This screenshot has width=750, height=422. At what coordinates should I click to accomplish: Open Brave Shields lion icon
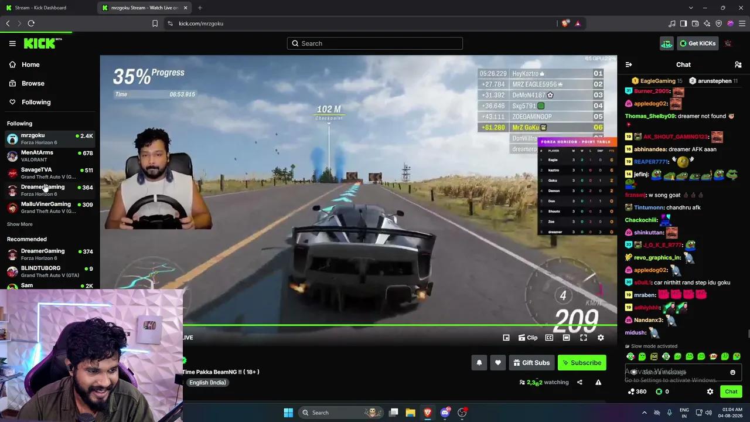coord(565,23)
